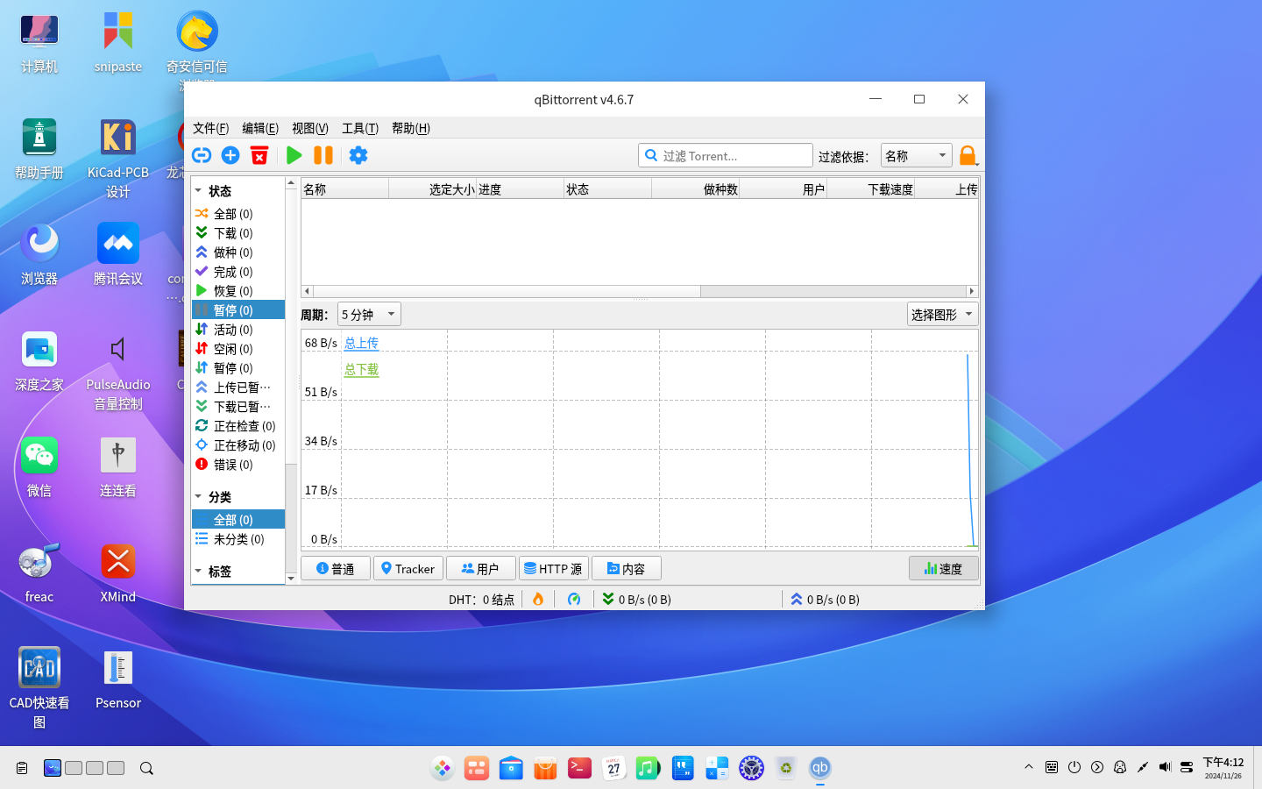The image size is (1262, 789).
Task: Switch to the Tracker tab
Action: pyautogui.click(x=408, y=569)
